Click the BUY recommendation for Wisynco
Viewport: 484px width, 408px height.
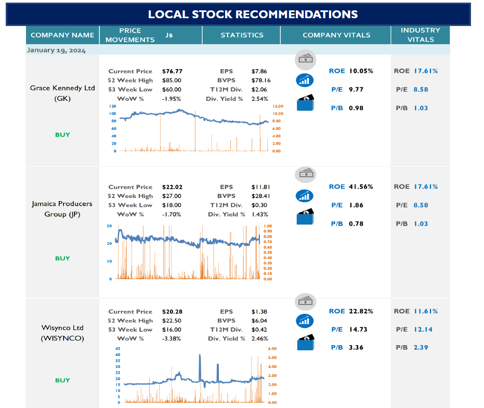(62, 380)
